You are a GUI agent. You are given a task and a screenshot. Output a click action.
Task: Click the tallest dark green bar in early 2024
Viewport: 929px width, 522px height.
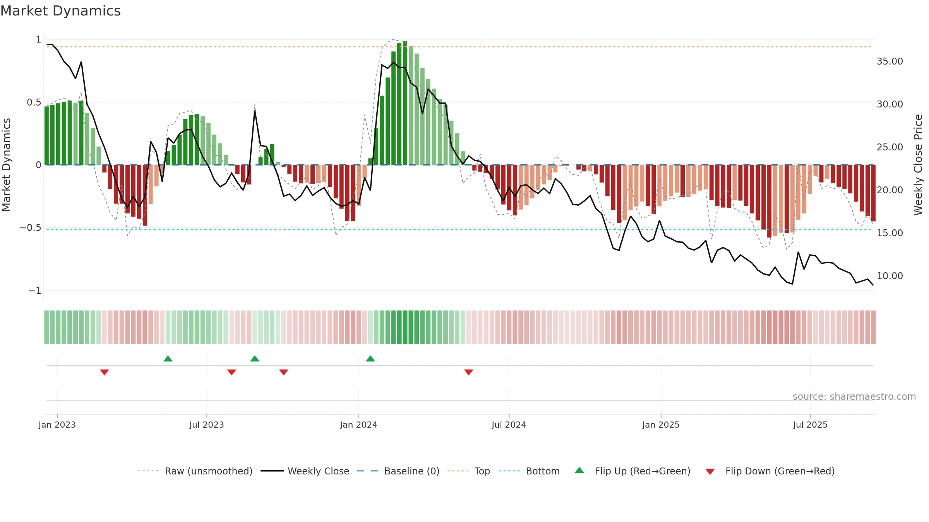click(x=405, y=103)
